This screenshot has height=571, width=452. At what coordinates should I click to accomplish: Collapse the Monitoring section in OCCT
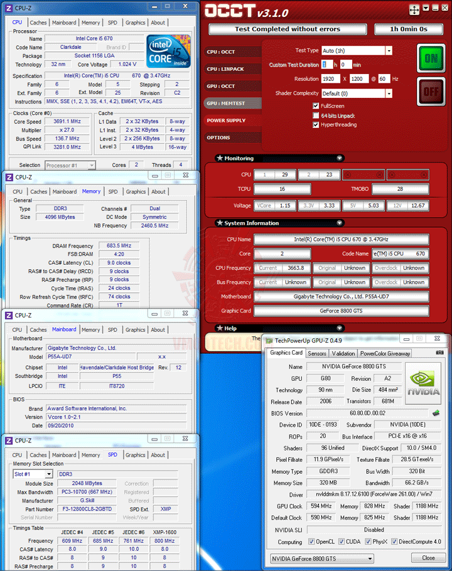pos(340,158)
